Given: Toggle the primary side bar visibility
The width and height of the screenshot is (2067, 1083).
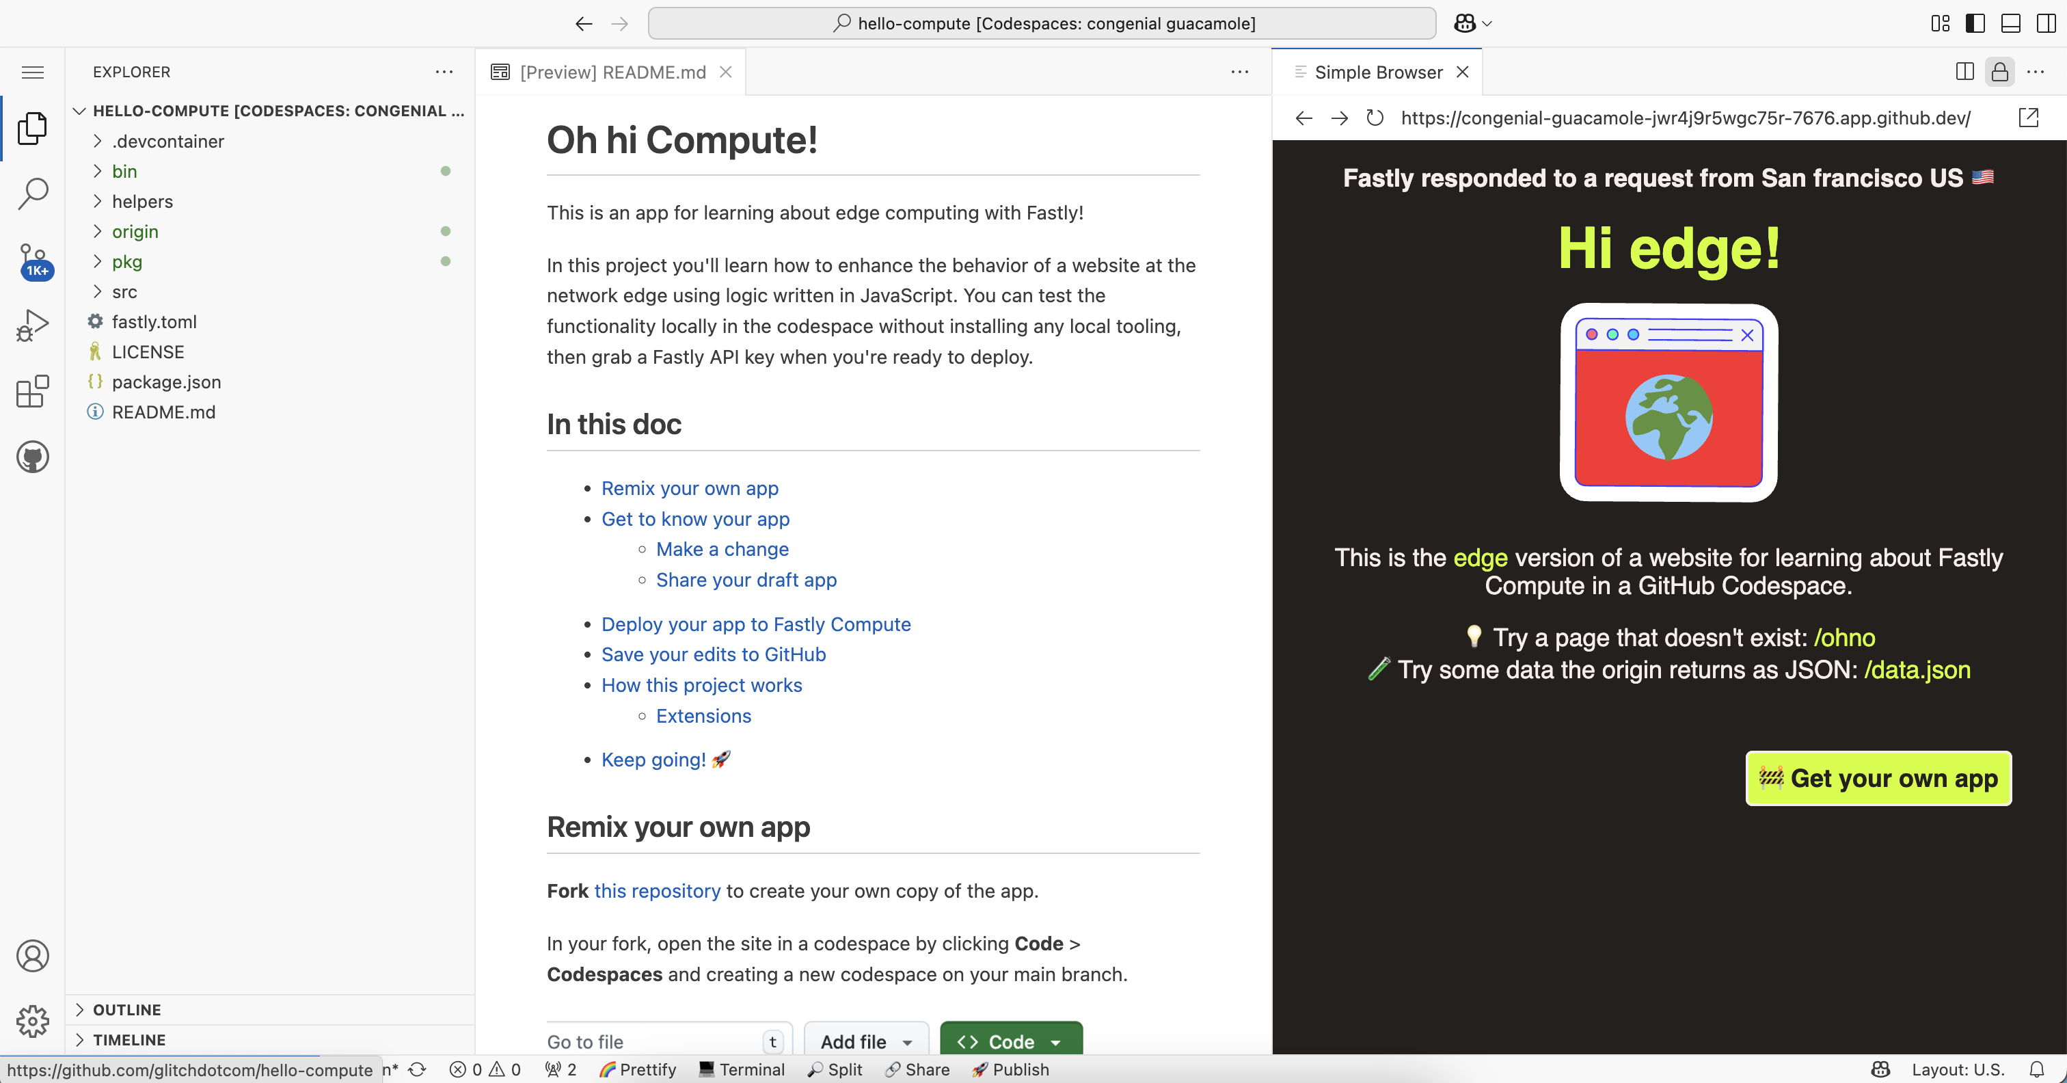Looking at the screenshot, I should click(x=1975, y=24).
